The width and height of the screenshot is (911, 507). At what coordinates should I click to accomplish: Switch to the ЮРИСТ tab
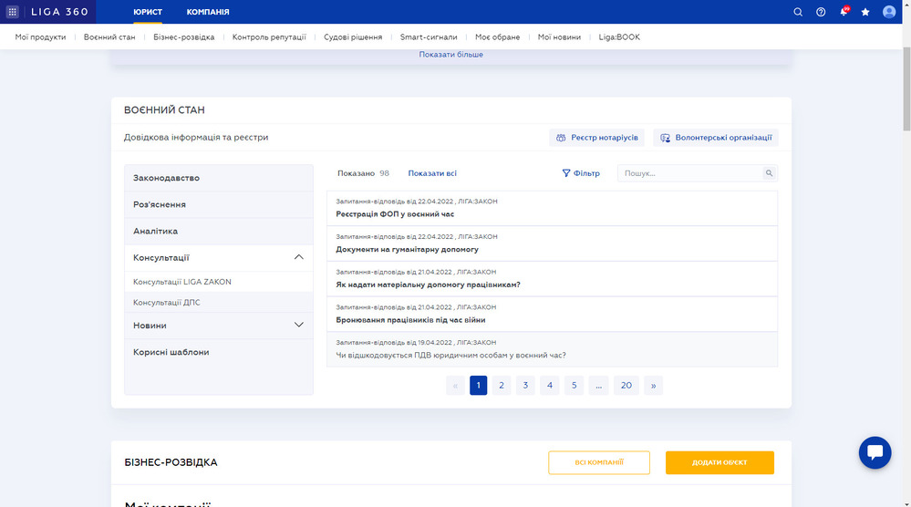coord(148,12)
